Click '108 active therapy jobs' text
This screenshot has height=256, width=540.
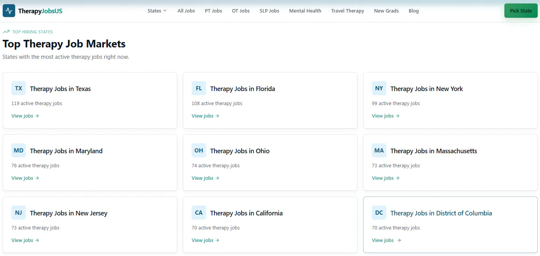point(217,103)
